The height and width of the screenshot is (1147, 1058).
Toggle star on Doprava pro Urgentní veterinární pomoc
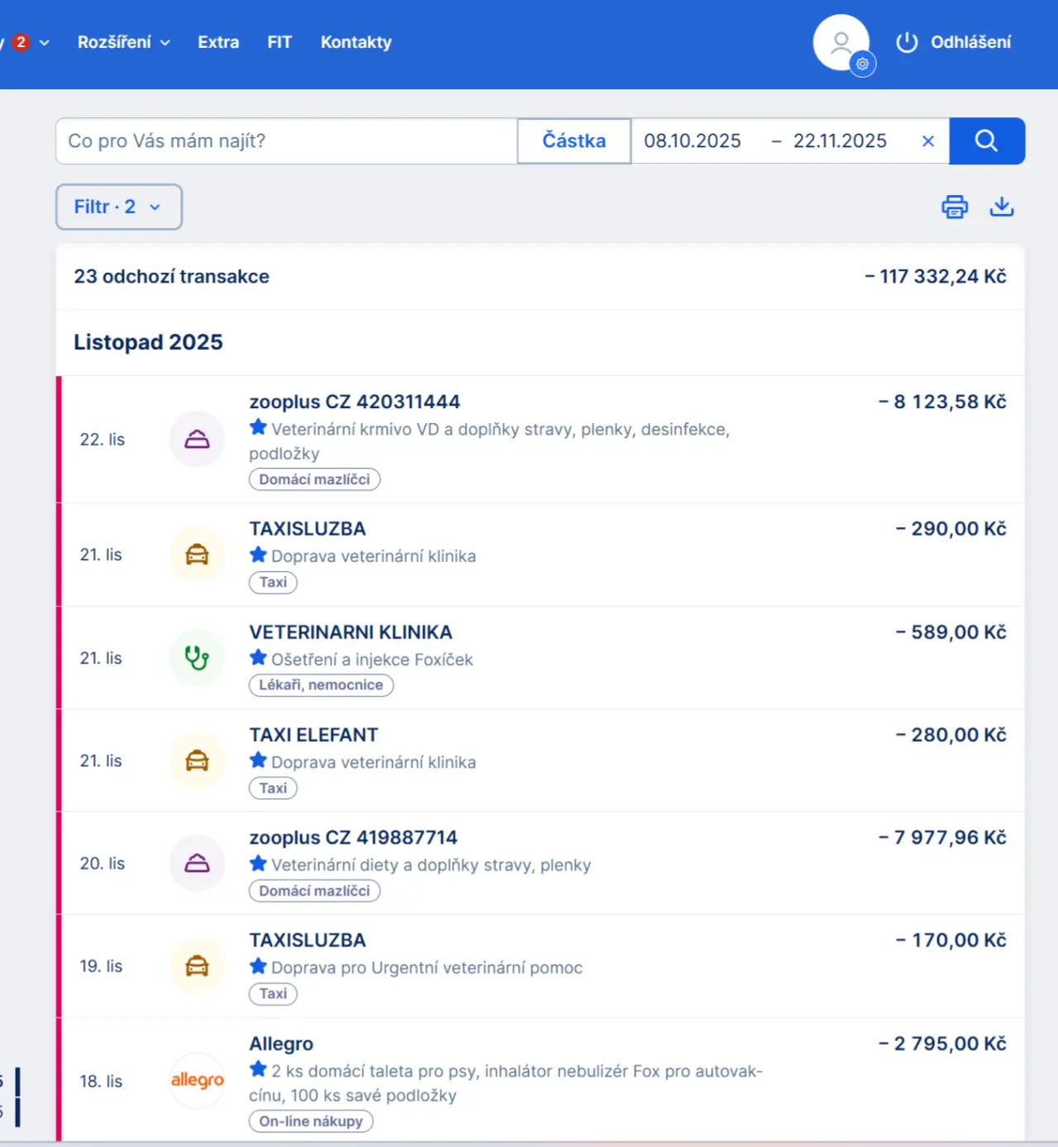point(259,966)
